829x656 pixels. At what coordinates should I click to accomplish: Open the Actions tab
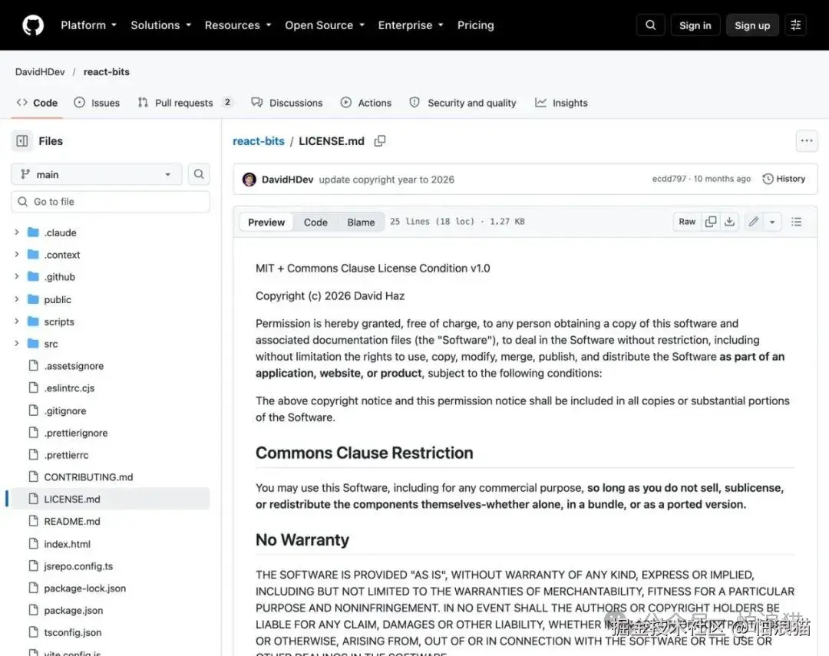pyautogui.click(x=366, y=103)
